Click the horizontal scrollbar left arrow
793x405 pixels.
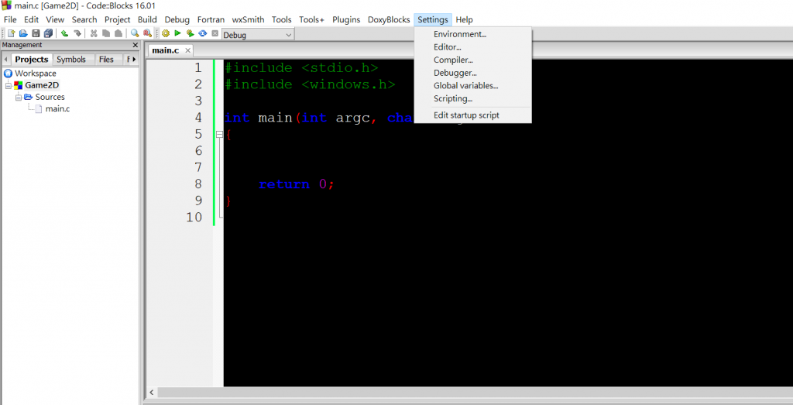point(152,393)
